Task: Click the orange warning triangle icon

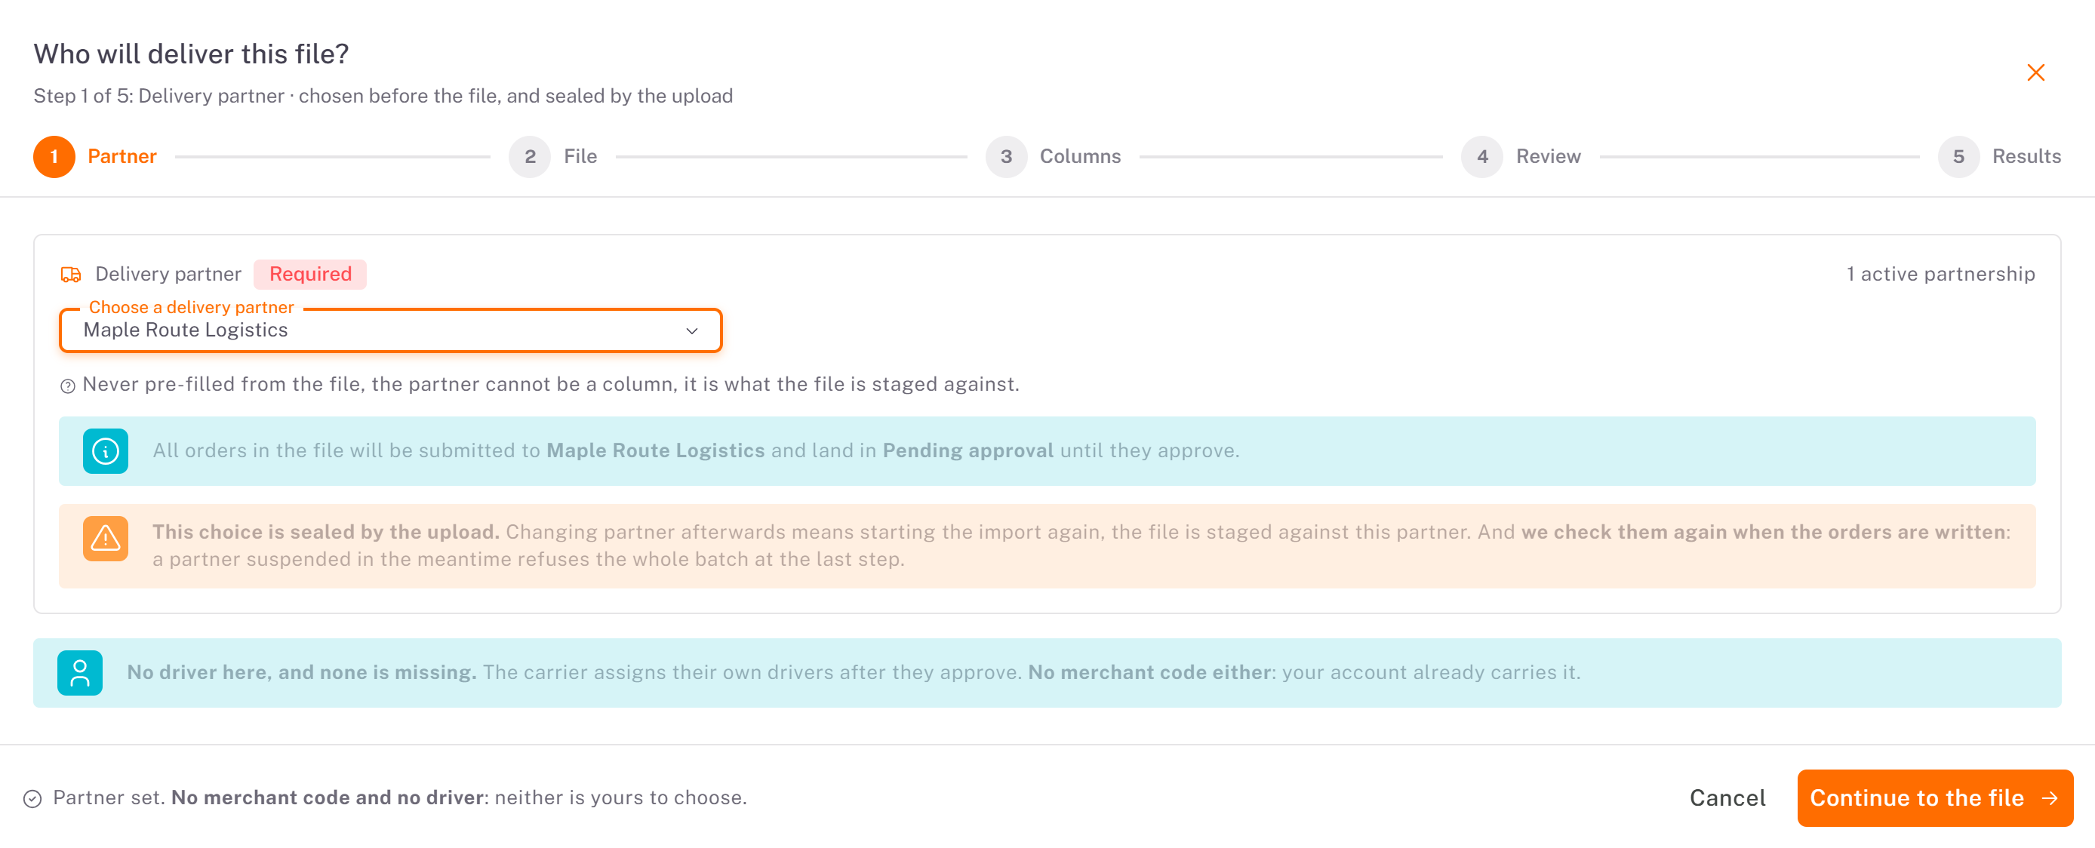Action: [105, 538]
